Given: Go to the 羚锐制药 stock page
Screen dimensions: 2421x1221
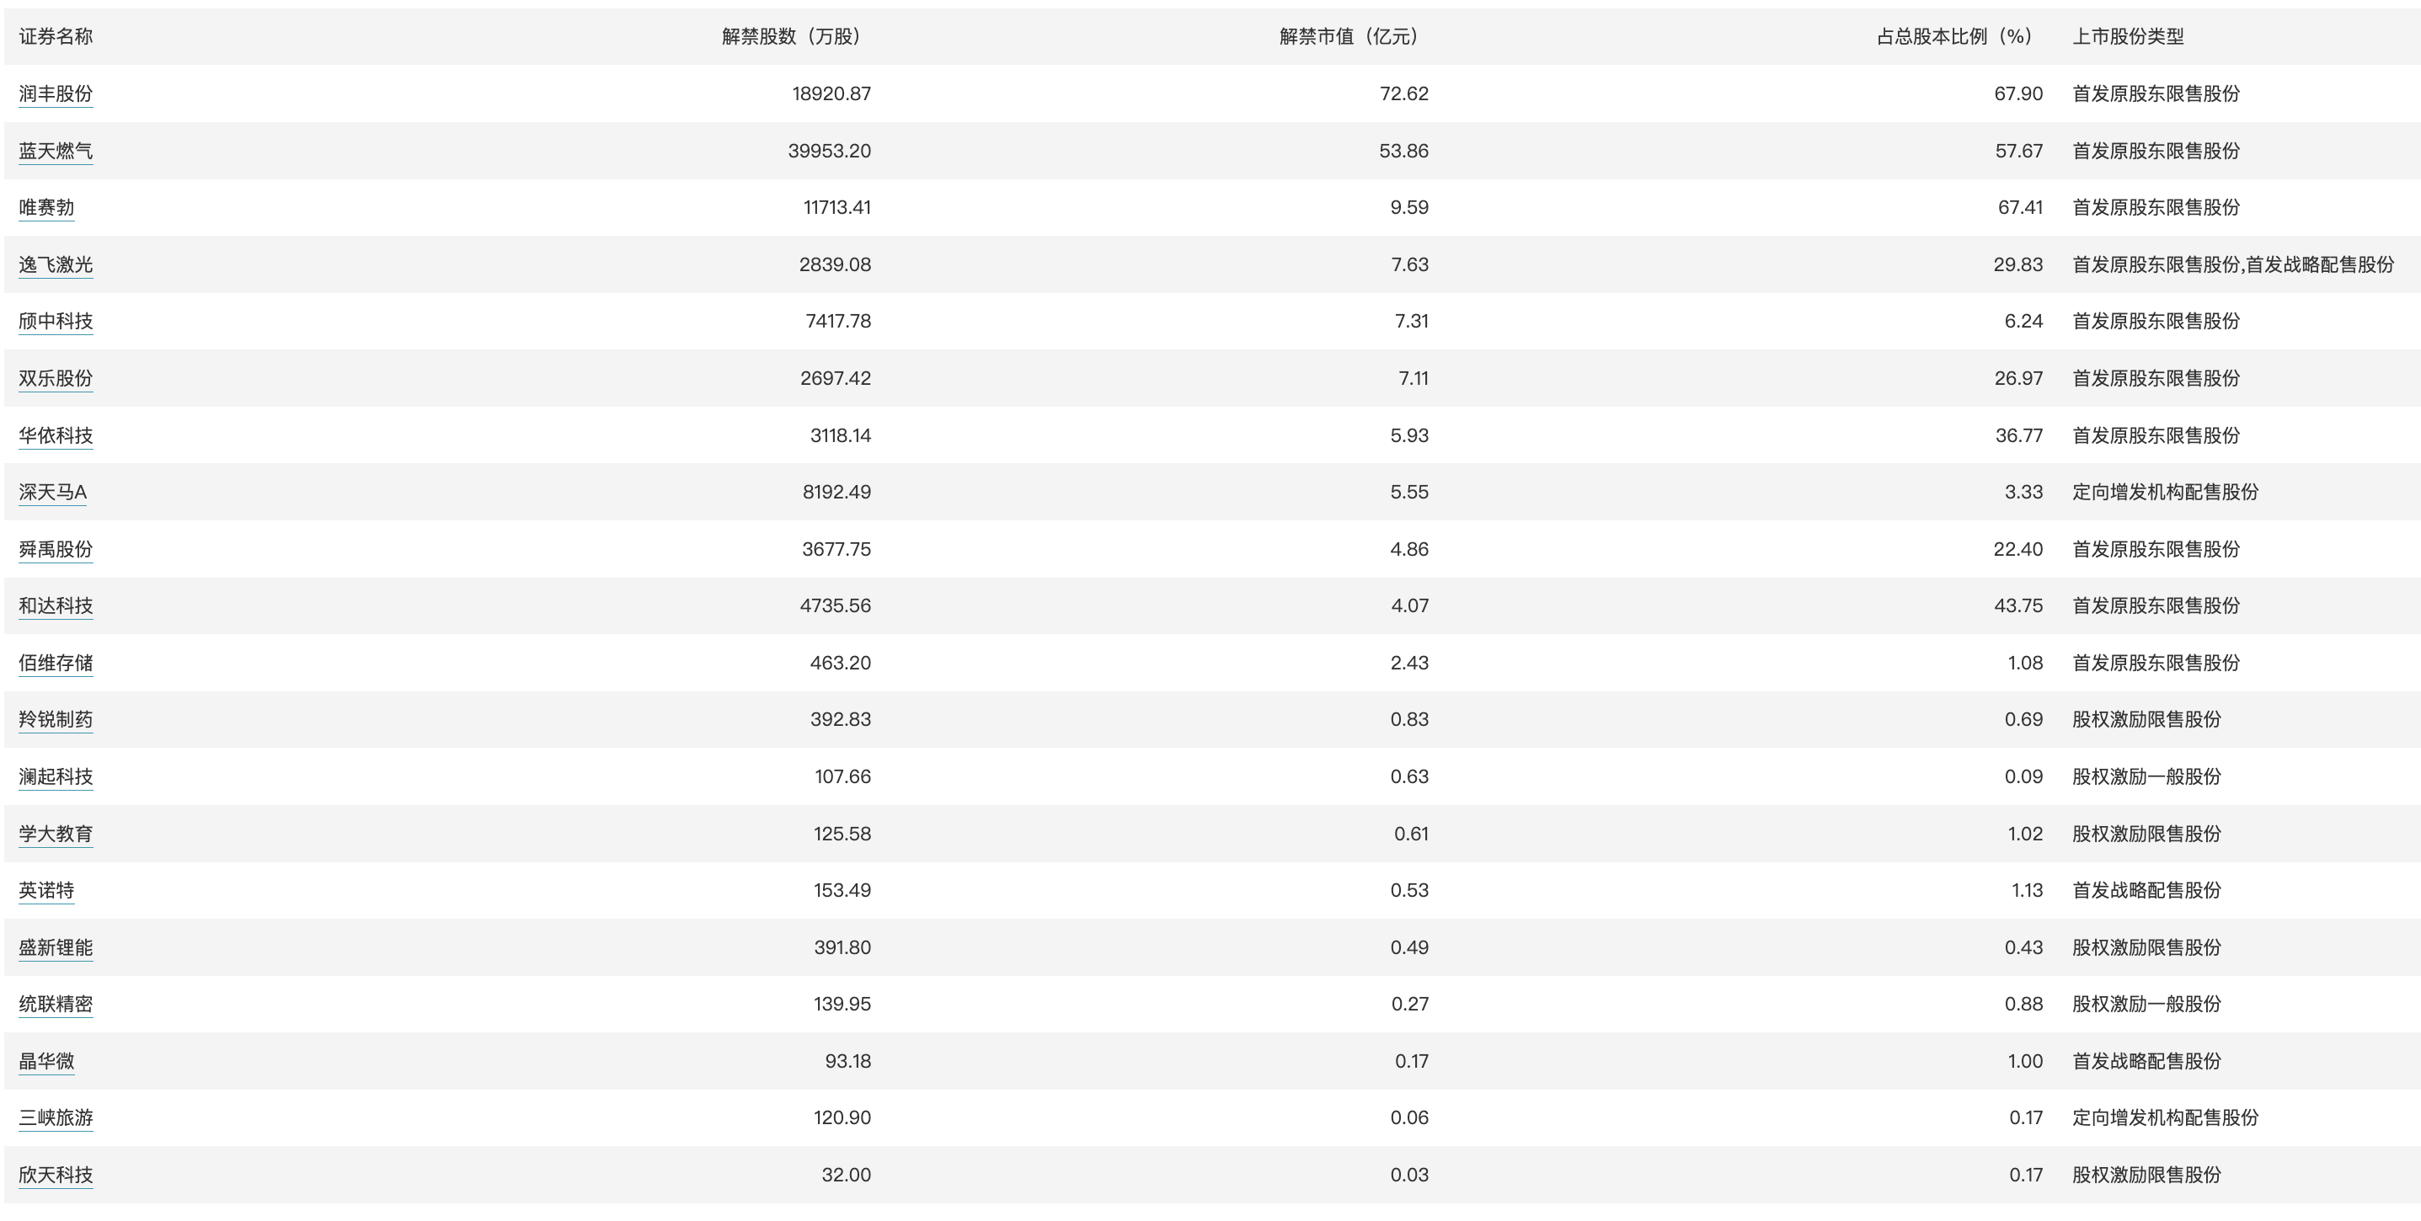Looking at the screenshot, I should point(56,719).
